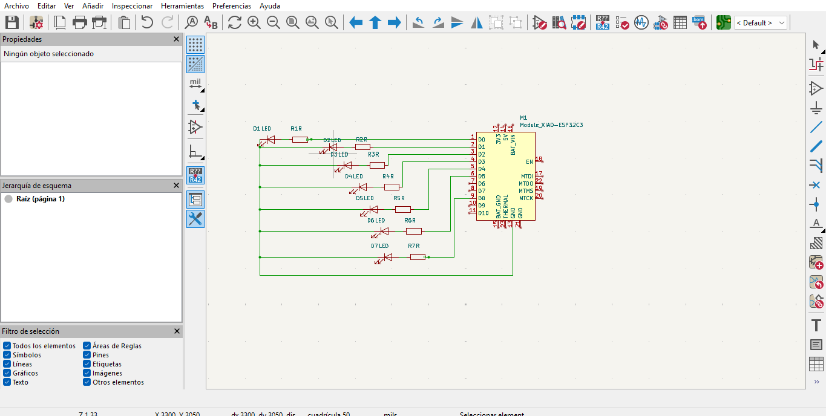Select 'Raíz (página 1)' in hierarchy
The width and height of the screenshot is (826, 416).
(40, 199)
